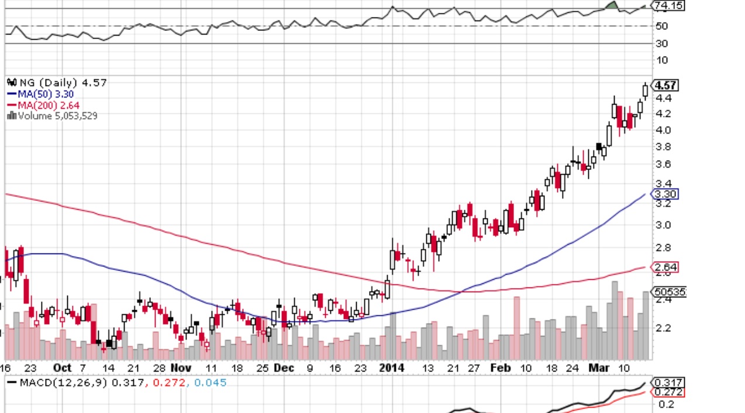Click the Mar label on the date axis
745x413 pixels.
coord(599,368)
